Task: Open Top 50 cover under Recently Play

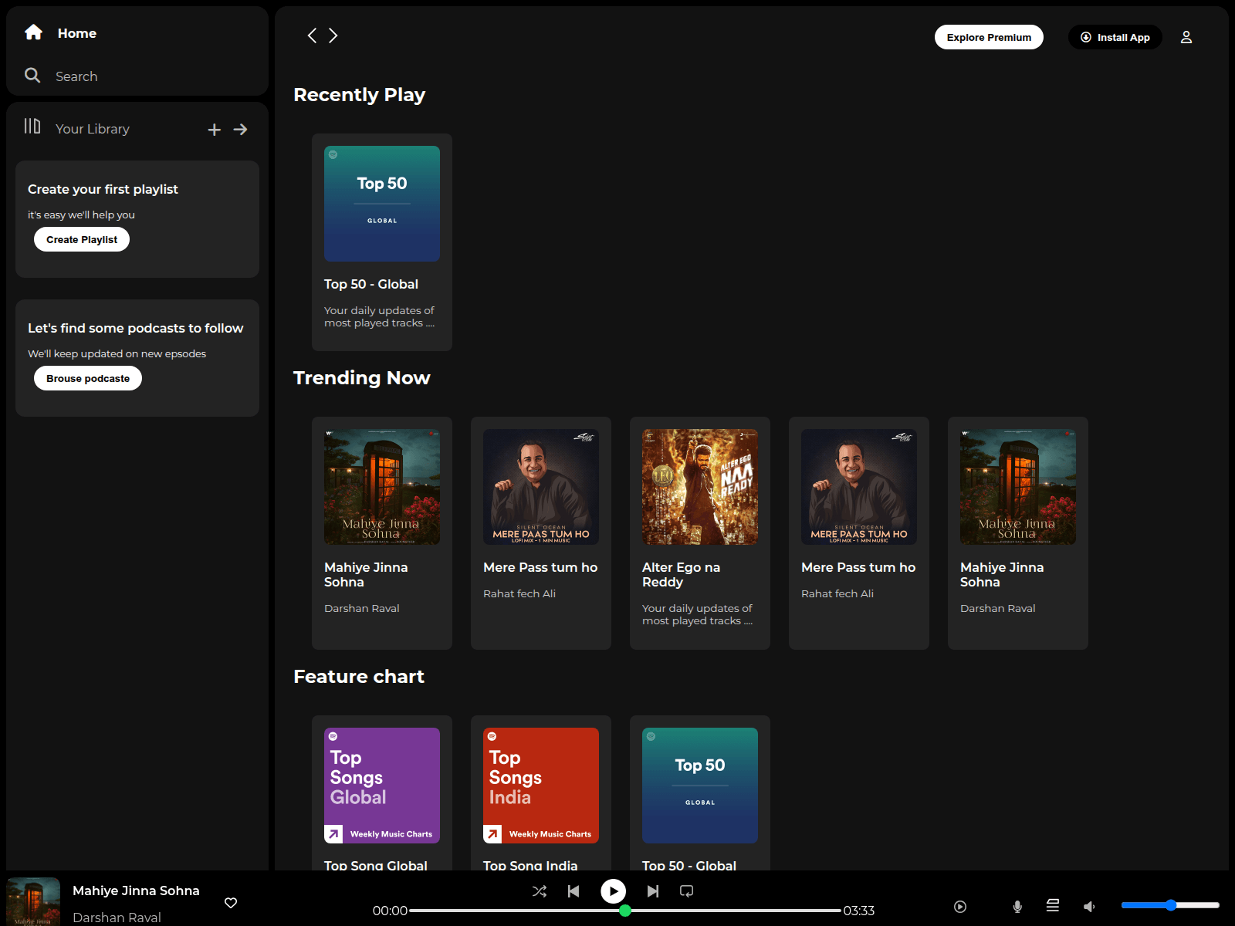Action: 382,204
